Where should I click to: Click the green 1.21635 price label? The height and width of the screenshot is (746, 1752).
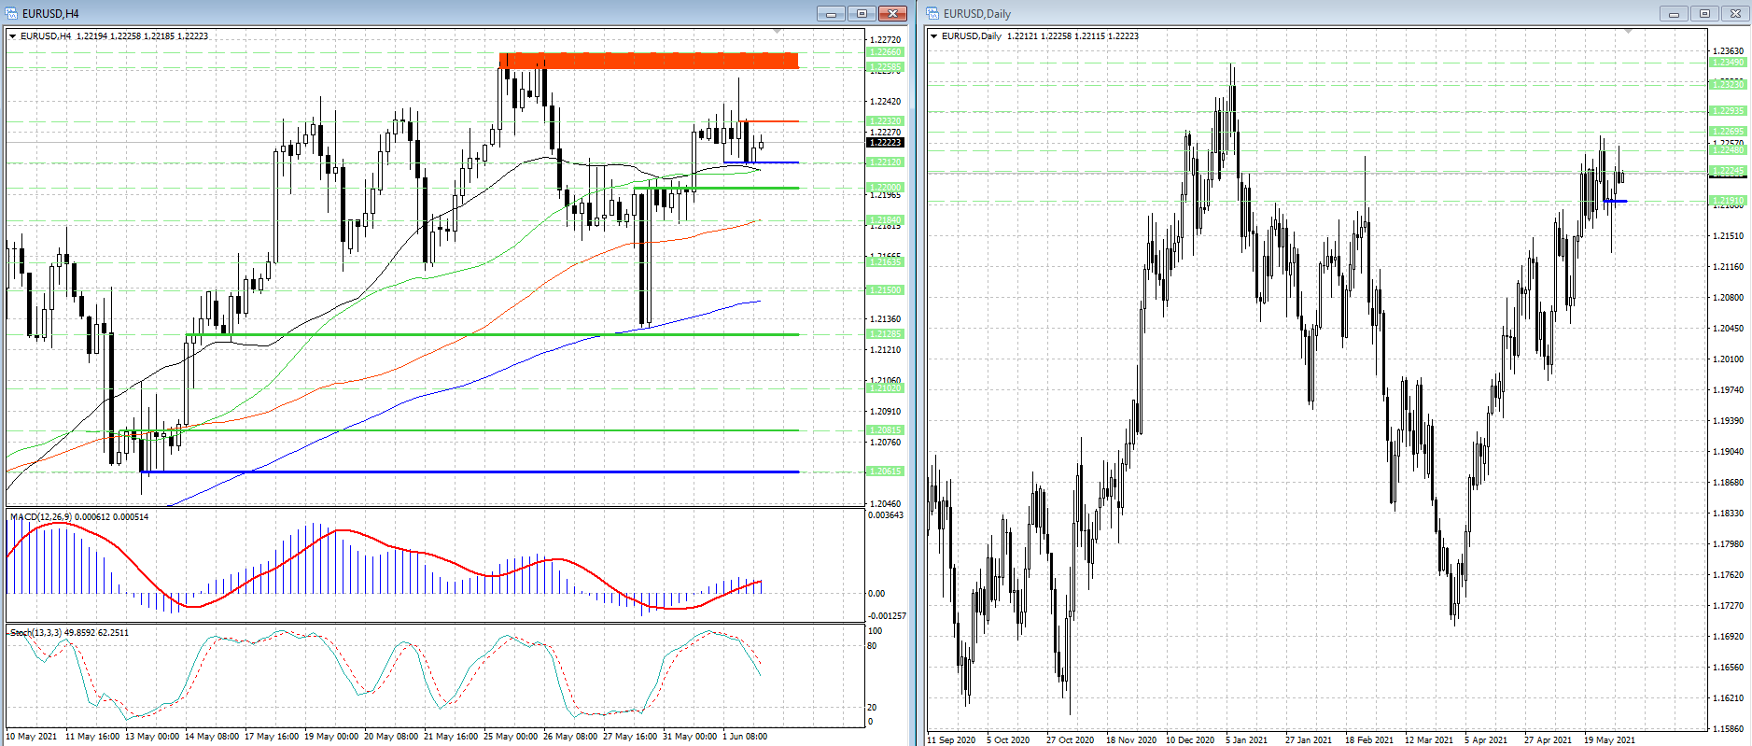(x=885, y=262)
